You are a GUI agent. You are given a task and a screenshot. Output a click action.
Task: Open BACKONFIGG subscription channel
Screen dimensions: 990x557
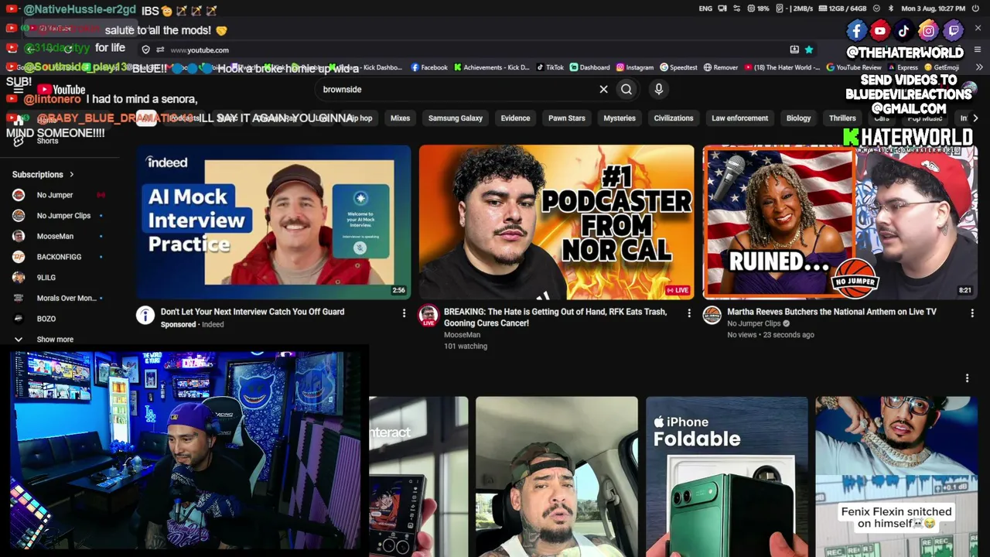point(58,257)
